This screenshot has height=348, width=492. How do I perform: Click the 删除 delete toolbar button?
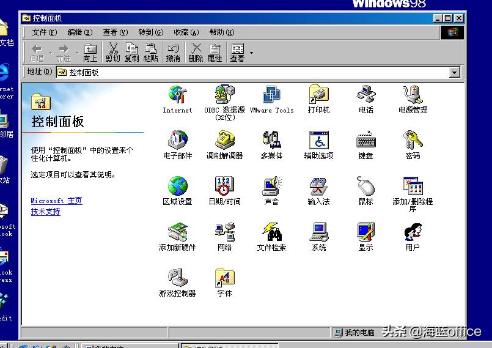tap(196, 53)
